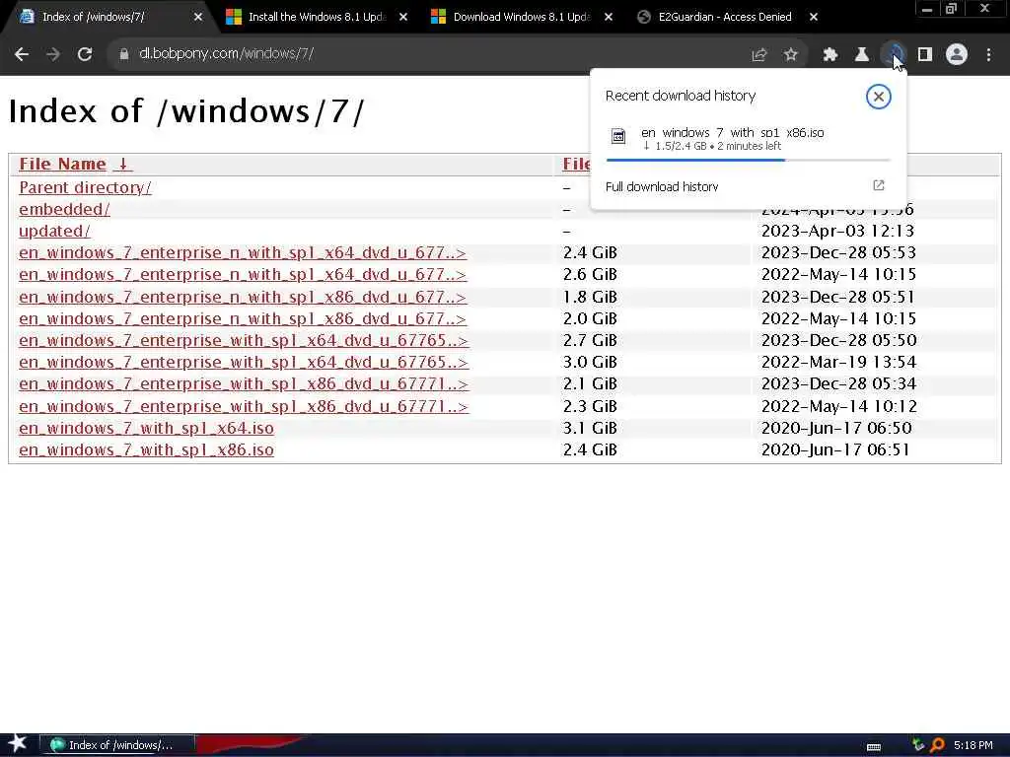Viewport: 1010px width, 757px height.
Task: Open the updated/ folder link
Action: [x=55, y=231]
